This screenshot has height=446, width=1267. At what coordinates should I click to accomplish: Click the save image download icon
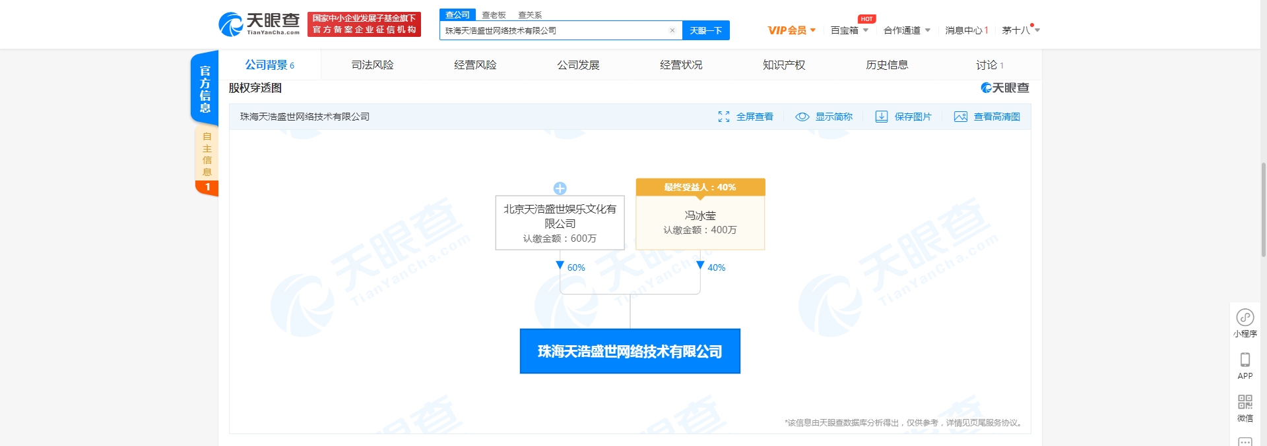coord(882,117)
